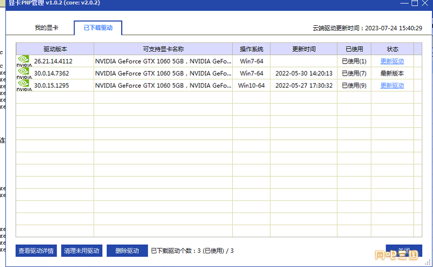
Task: Select the 已下载驱动 tab
Action: 98,28
